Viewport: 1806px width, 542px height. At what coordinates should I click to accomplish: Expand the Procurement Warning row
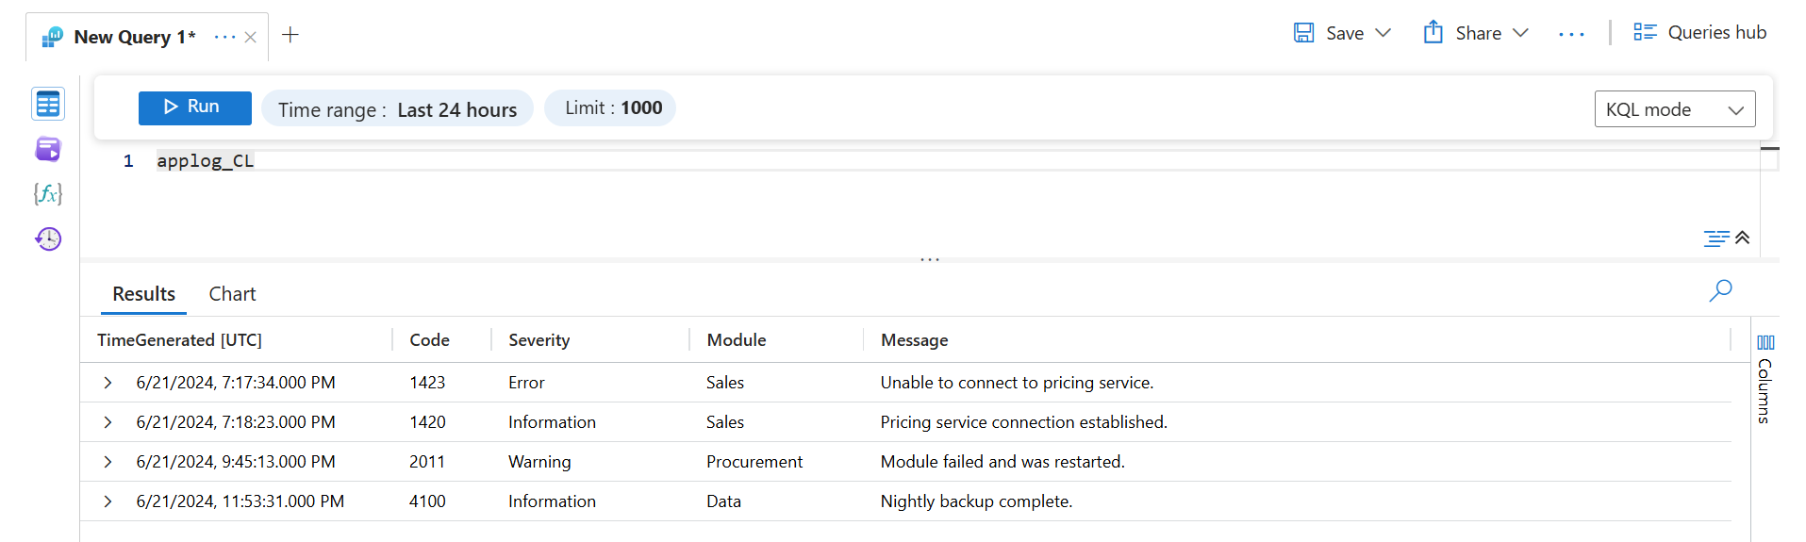108,462
